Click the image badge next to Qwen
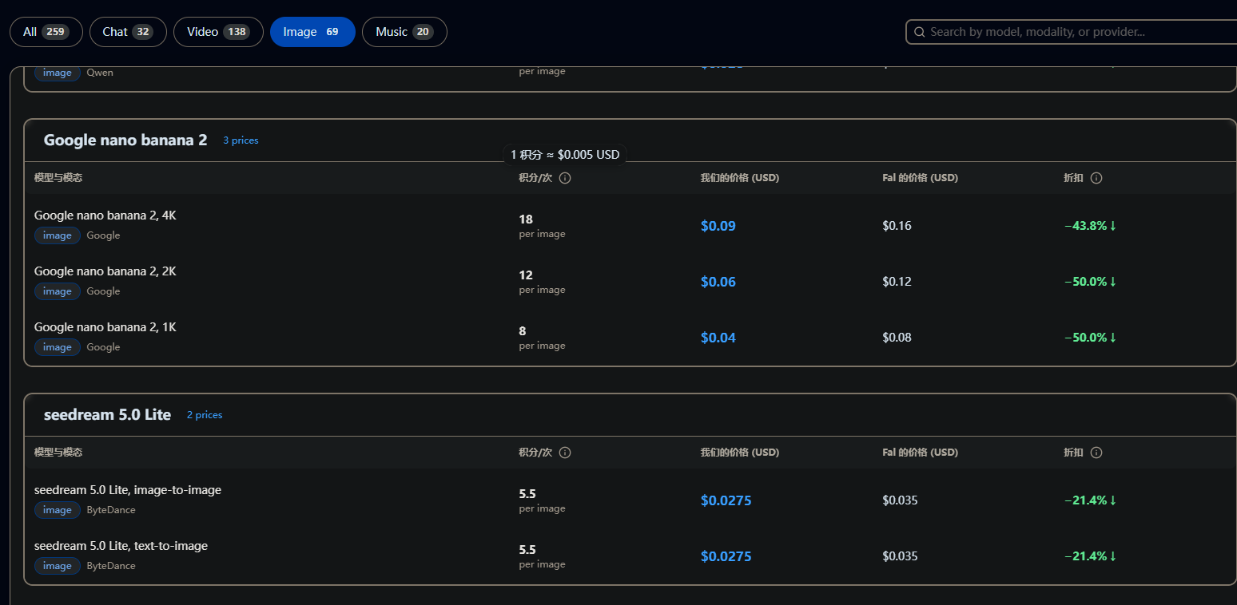This screenshot has height=605, width=1237. click(57, 73)
